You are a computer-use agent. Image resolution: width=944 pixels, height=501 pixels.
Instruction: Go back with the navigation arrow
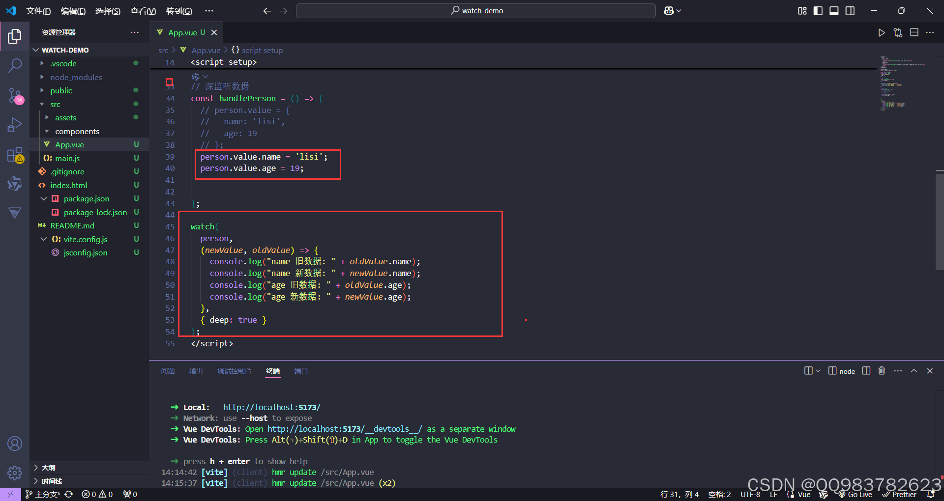(267, 11)
